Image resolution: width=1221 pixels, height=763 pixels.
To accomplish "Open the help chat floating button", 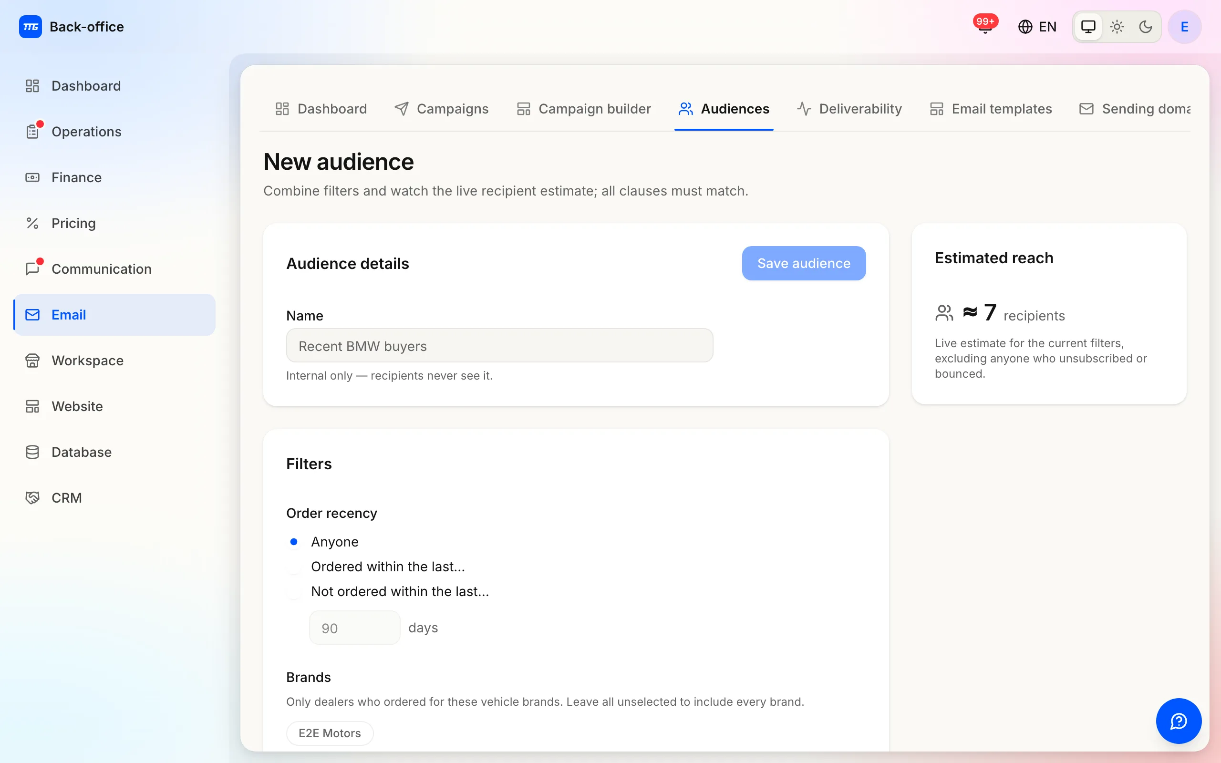I will [x=1179, y=721].
